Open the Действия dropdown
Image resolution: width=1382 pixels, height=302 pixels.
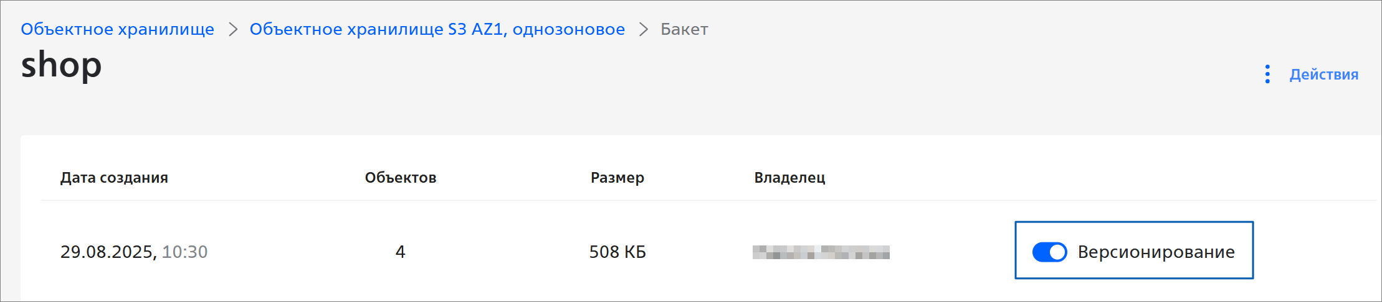[1323, 75]
